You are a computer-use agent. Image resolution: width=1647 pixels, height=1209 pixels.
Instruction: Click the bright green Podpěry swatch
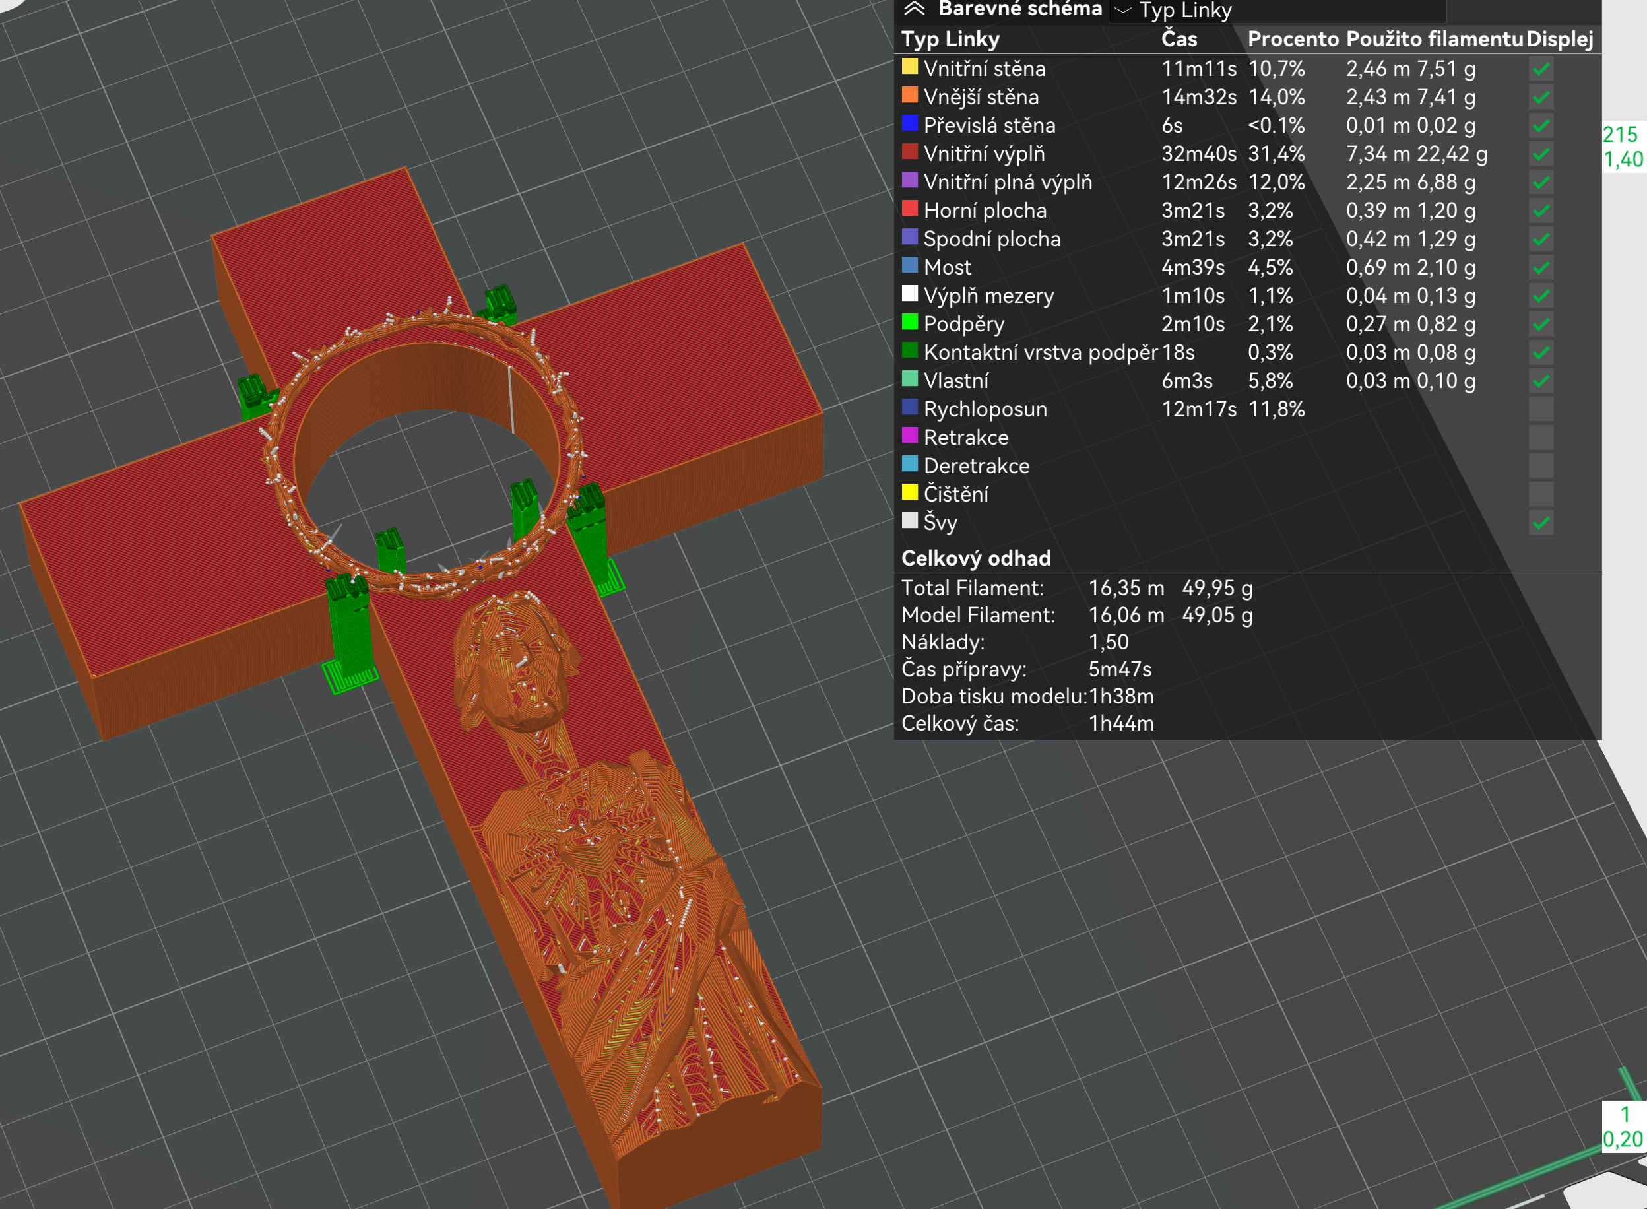click(x=909, y=322)
